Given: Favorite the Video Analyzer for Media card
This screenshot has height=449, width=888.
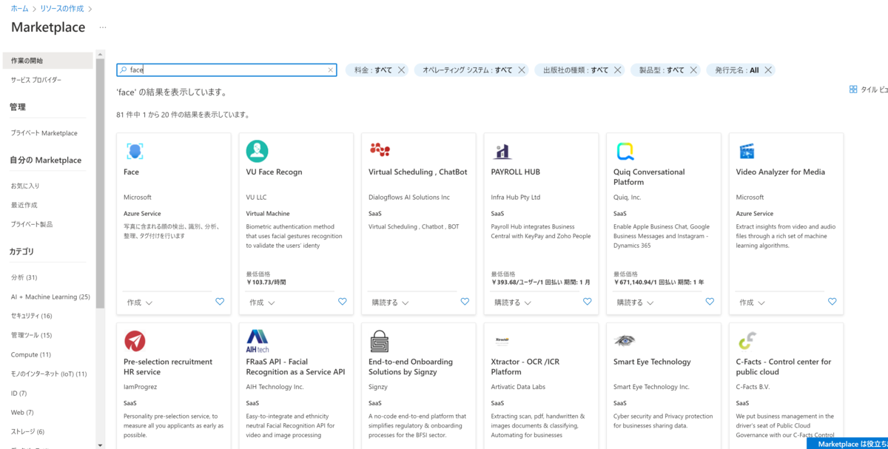Looking at the screenshot, I should coord(832,302).
